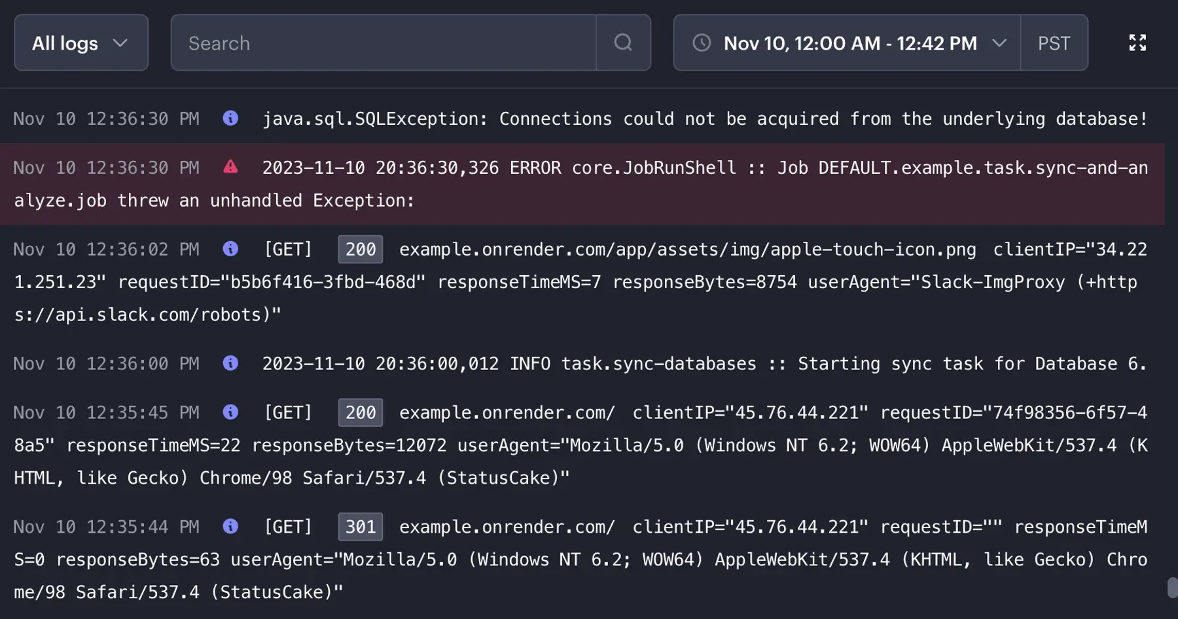The image size is (1178, 619).
Task: Click the example.onrender.com GET request log entry
Action: [507, 412]
